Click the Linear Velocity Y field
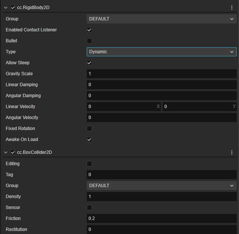This screenshot has width=239, height=234. (x=197, y=107)
